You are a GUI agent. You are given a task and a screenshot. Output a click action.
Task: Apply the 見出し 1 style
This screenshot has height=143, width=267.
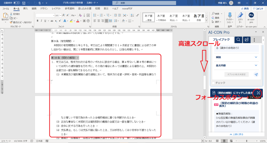(173, 17)
